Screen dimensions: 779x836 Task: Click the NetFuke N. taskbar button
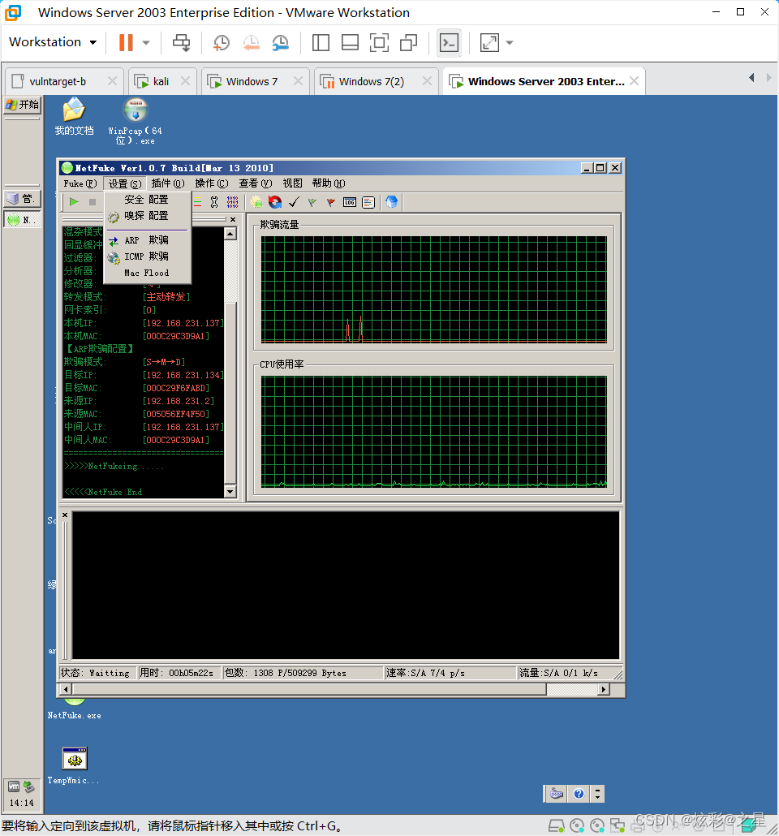pyautogui.click(x=23, y=220)
